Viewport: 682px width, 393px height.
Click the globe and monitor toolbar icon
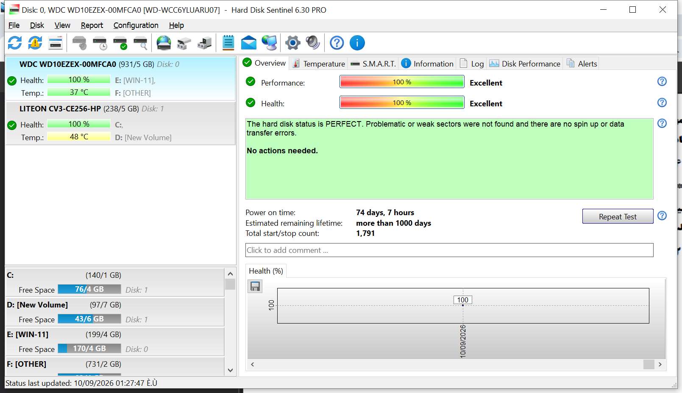tap(269, 43)
